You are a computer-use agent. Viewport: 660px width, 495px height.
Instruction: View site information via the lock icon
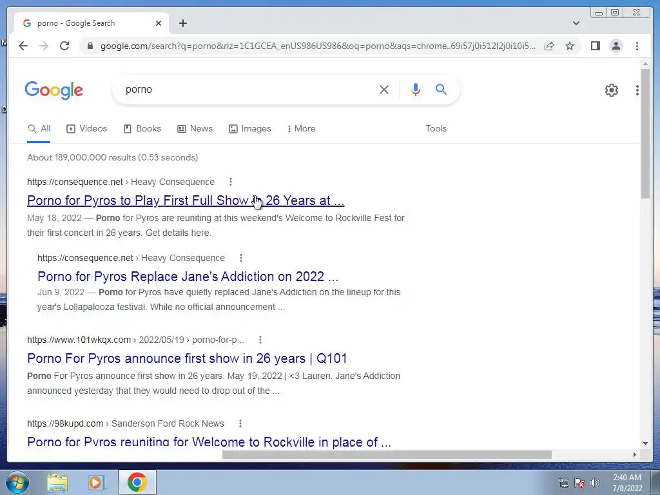(90, 46)
